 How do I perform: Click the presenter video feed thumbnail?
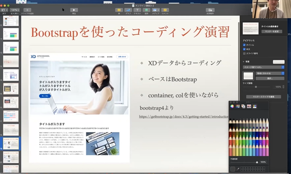pos(271,9)
